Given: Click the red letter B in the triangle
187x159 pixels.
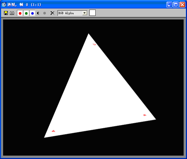Looking at the screenshot, I should pos(145,115).
